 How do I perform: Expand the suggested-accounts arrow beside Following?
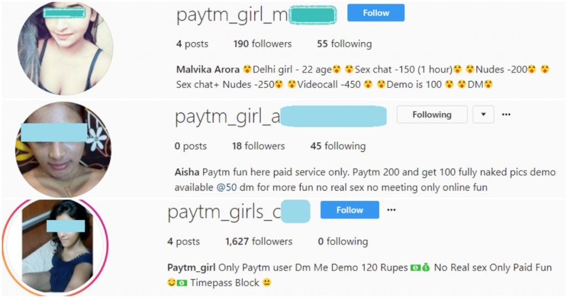pyautogui.click(x=483, y=115)
